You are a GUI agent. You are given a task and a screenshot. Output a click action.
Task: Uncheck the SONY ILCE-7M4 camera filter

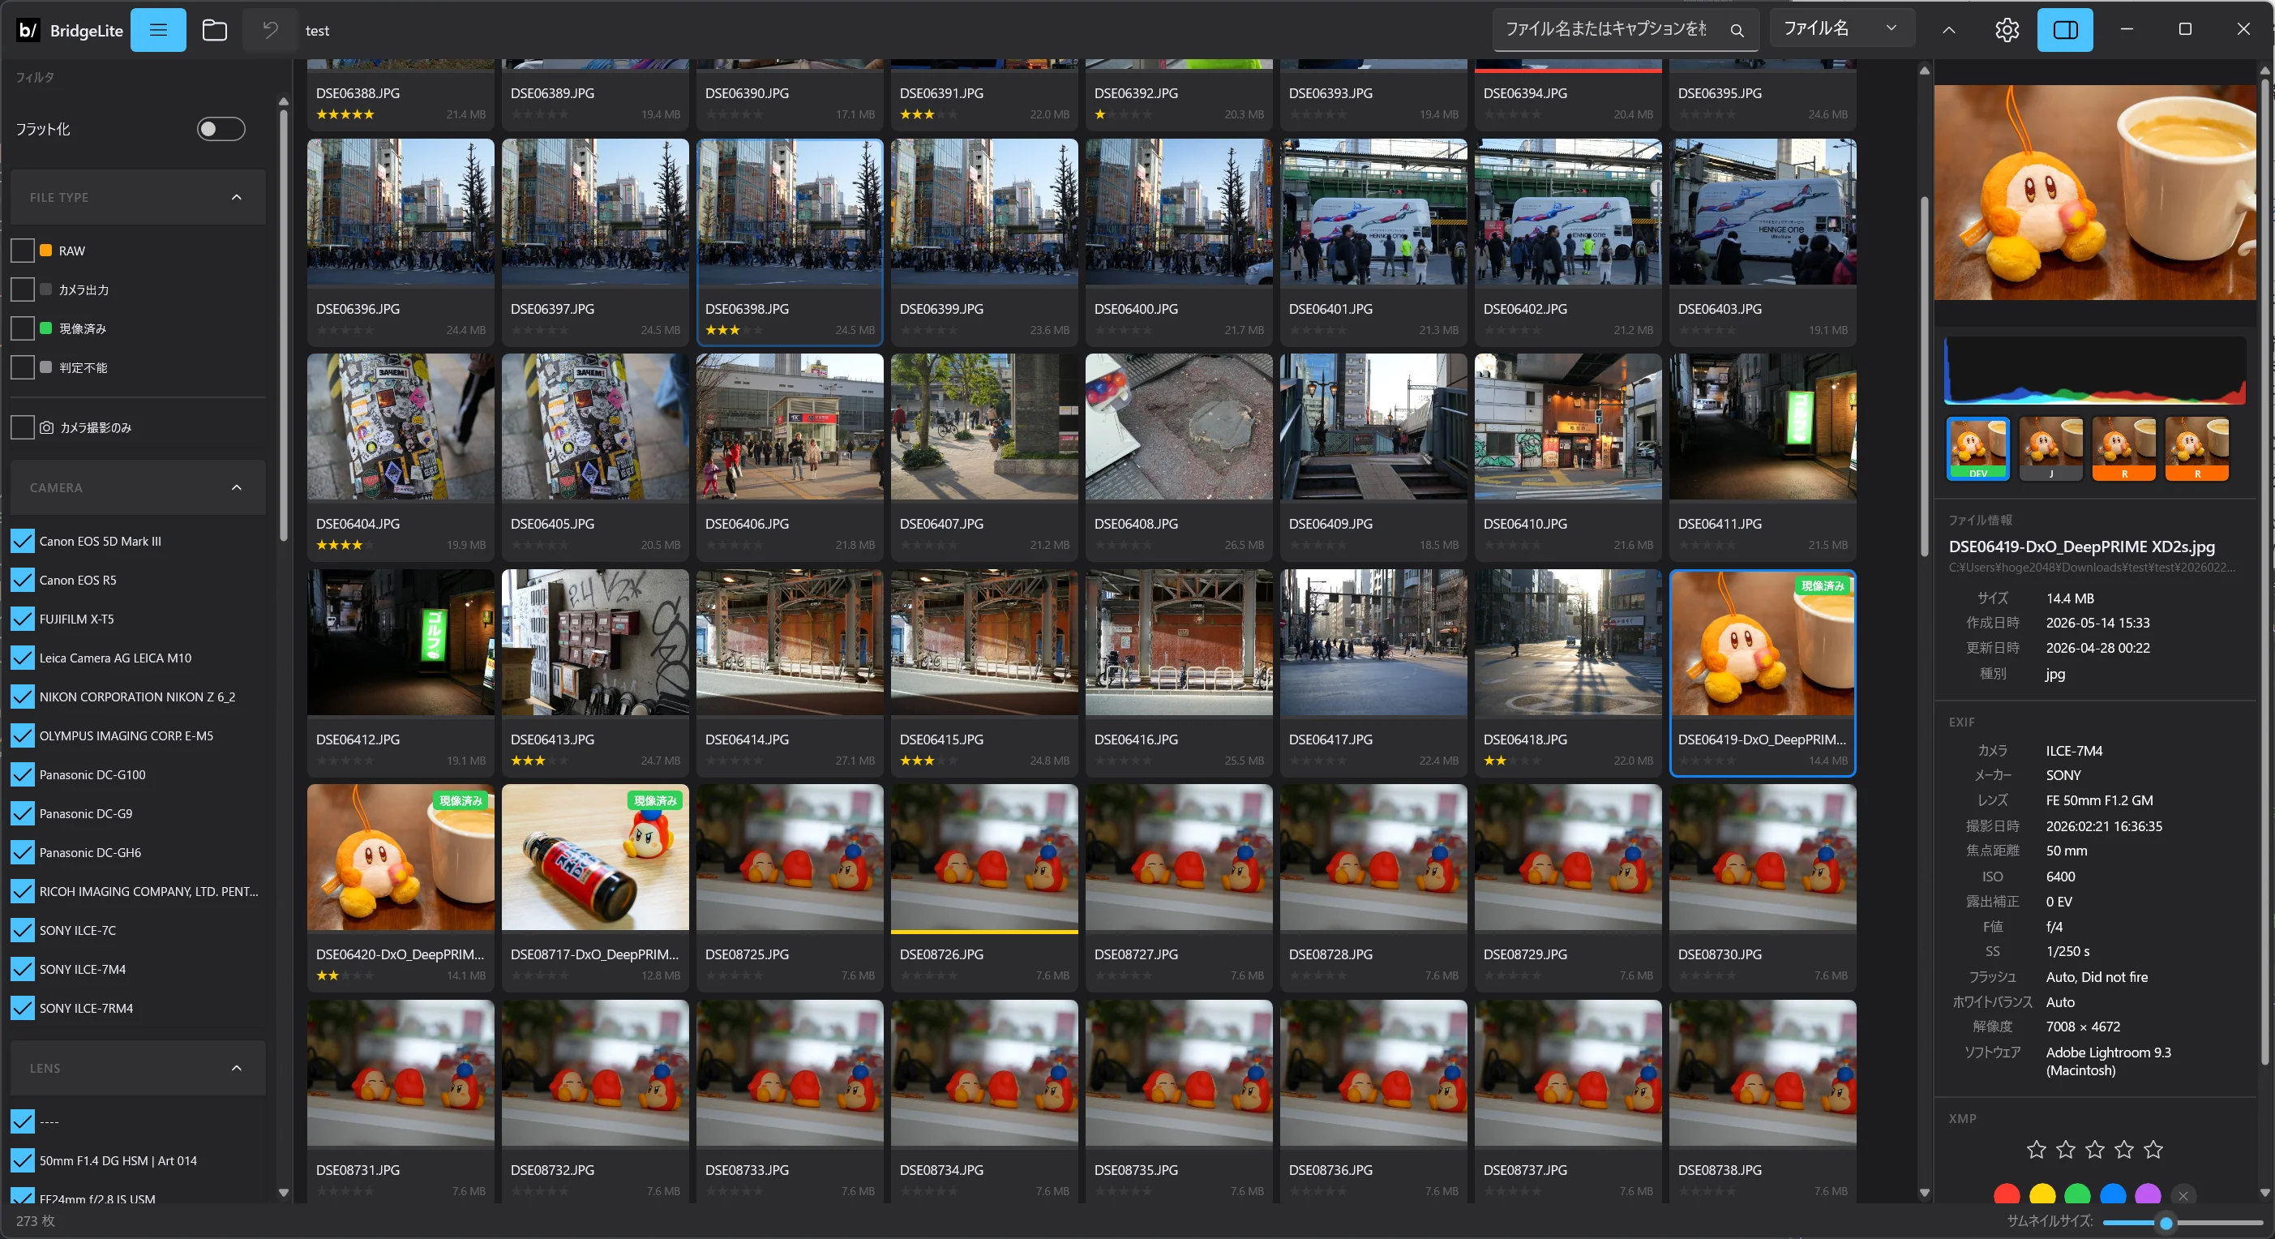click(23, 969)
